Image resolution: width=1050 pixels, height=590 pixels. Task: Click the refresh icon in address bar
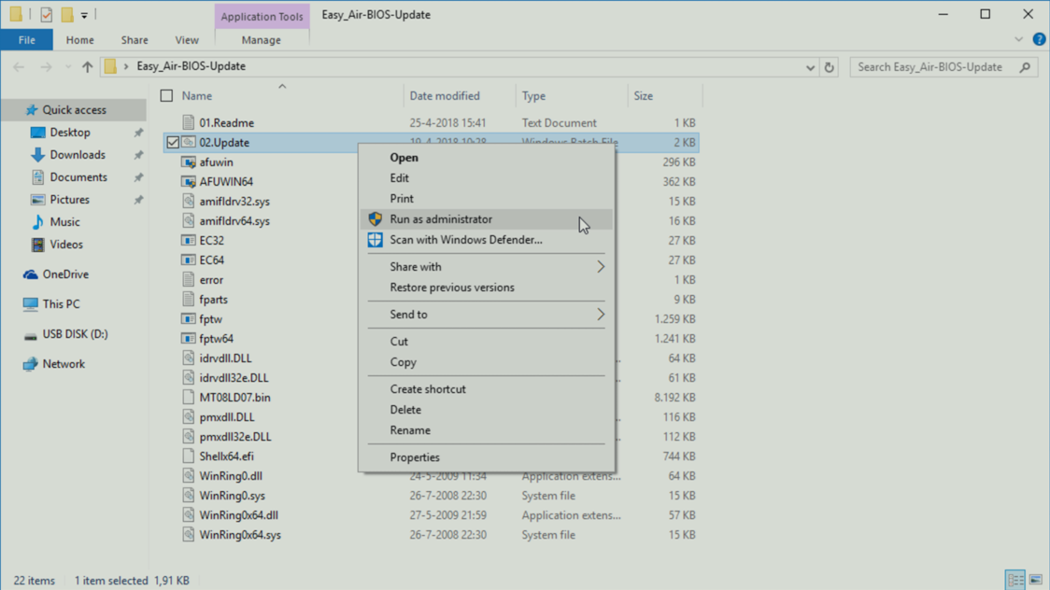click(829, 67)
